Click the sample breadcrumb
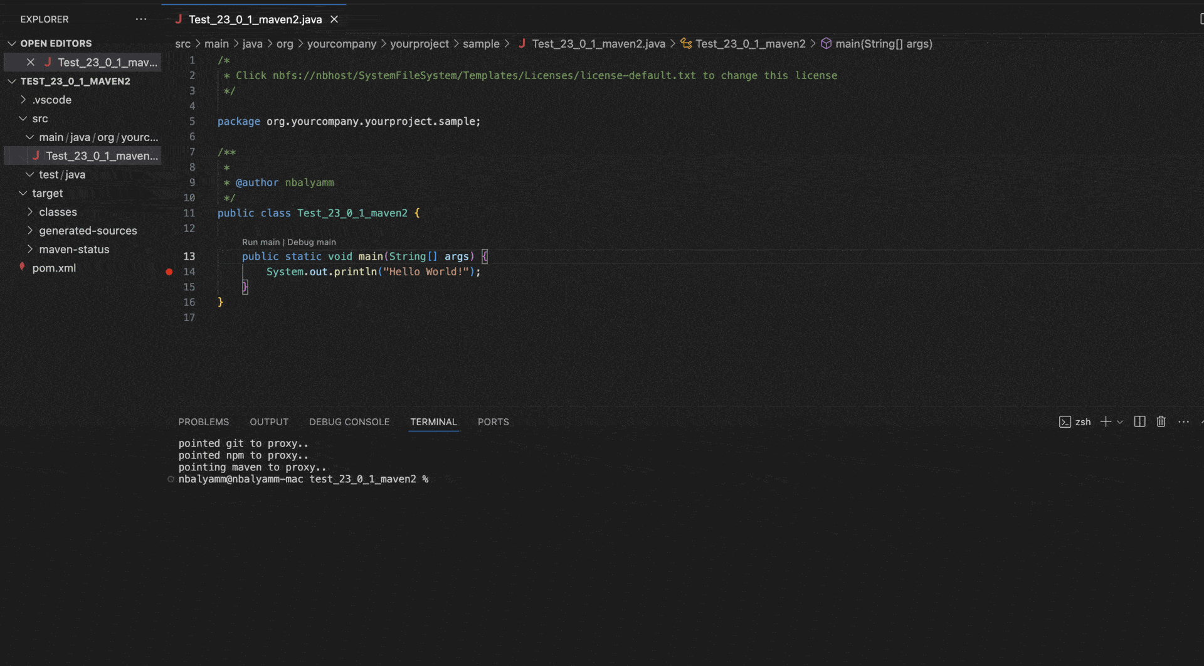This screenshot has height=666, width=1204. coord(481,43)
